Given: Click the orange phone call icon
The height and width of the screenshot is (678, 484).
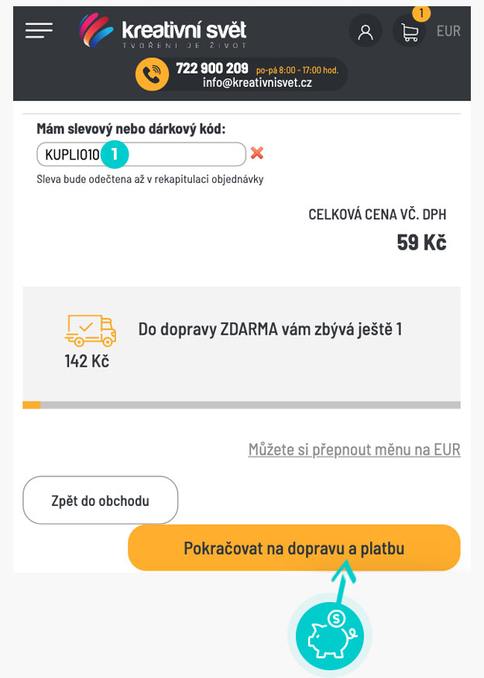Looking at the screenshot, I should (152, 74).
